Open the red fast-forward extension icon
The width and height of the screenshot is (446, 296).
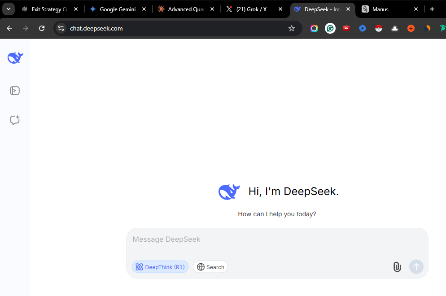coord(346,28)
